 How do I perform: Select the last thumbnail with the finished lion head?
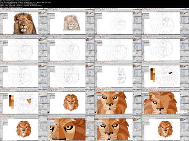click(165, 128)
